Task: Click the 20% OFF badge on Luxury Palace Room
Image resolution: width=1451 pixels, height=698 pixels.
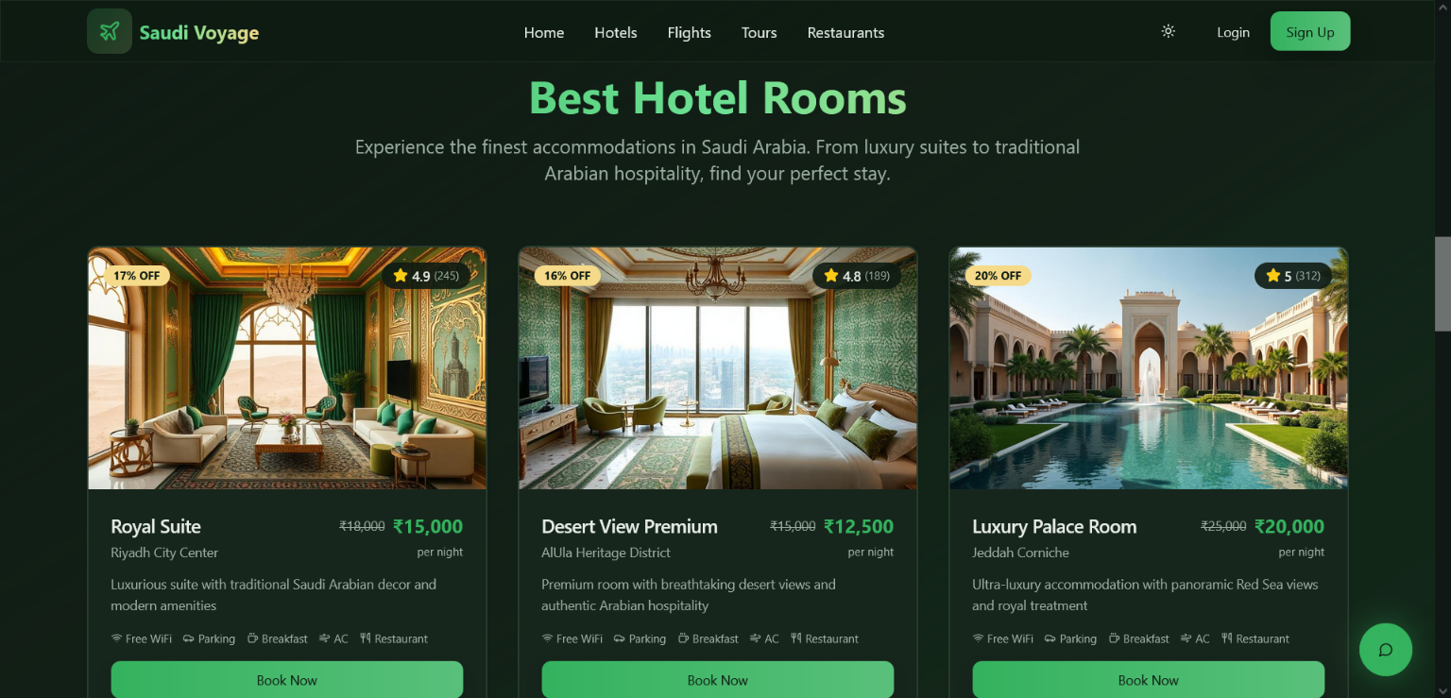Action: coord(999,276)
